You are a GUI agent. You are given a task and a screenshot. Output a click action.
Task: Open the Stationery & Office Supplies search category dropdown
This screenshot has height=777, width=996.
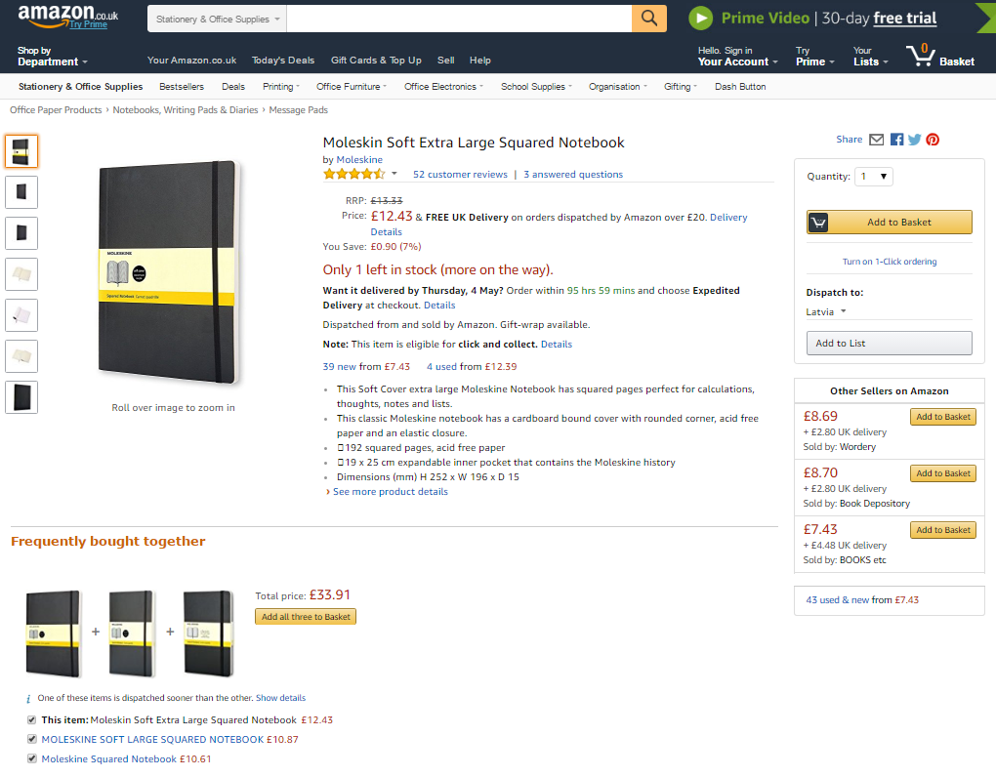coord(217,20)
